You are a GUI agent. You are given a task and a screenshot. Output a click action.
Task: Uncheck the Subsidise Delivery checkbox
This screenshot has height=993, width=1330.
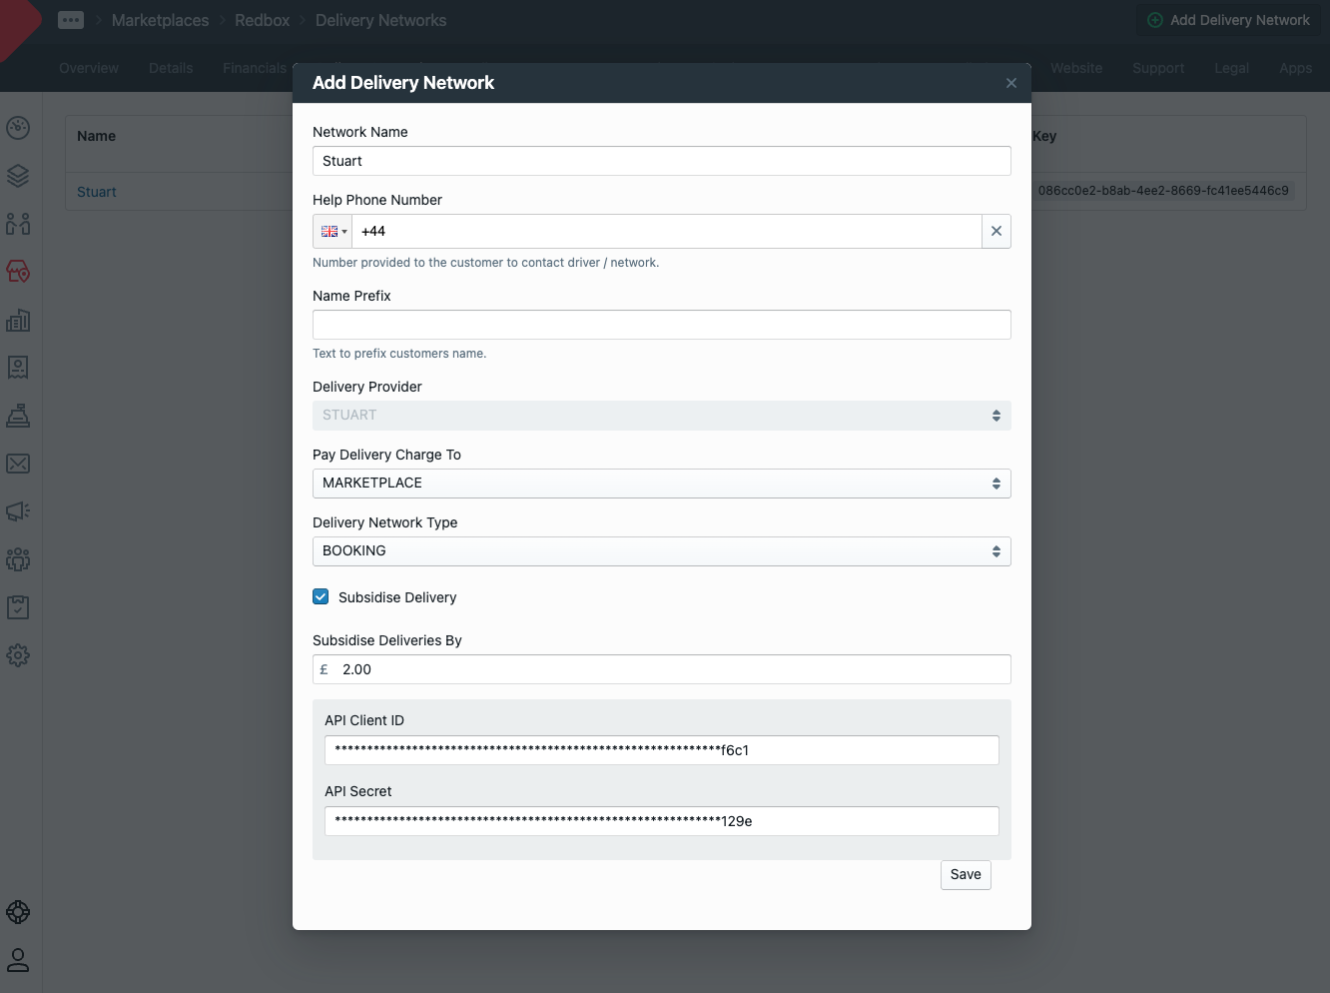[321, 595]
